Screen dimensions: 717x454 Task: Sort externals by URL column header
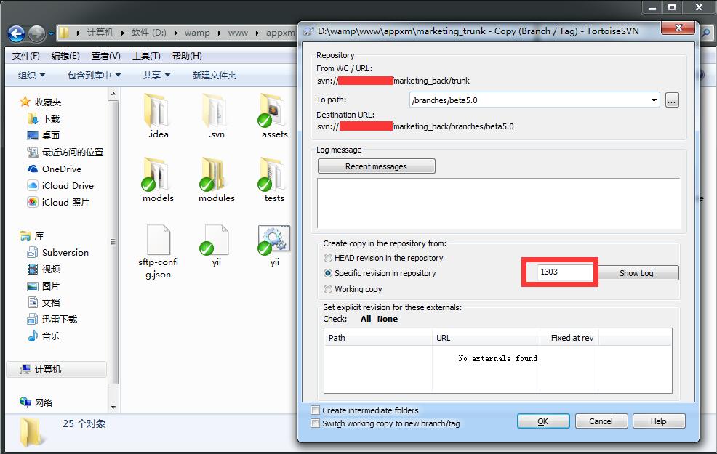[486, 338]
